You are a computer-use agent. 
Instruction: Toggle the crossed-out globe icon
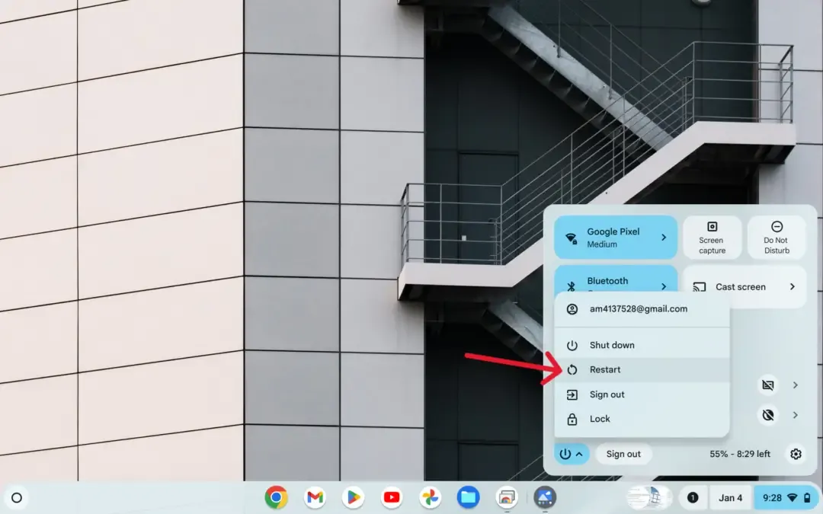tap(768, 416)
